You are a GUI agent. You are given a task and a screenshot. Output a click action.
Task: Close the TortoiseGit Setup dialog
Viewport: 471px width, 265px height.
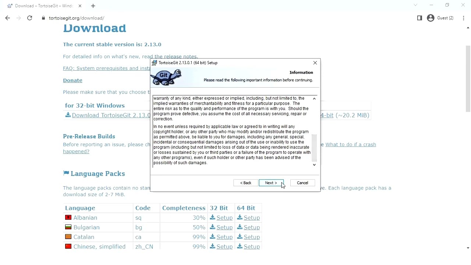pyautogui.click(x=315, y=63)
